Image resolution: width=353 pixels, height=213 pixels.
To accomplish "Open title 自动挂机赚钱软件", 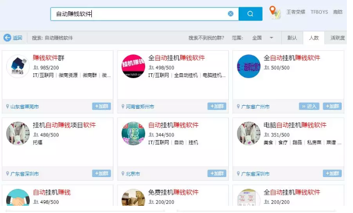I will click(x=173, y=125).
